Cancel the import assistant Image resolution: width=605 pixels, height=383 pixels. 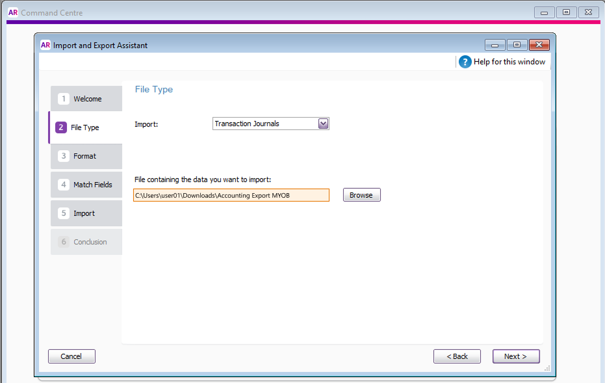point(71,356)
